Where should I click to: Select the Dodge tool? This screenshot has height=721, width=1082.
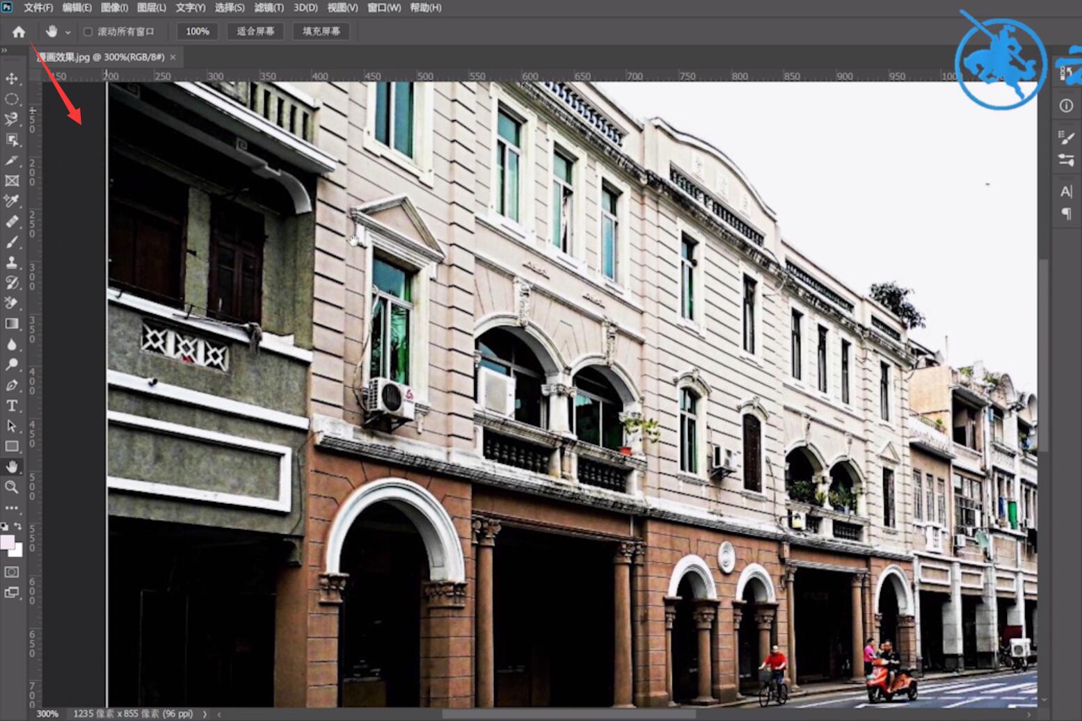tap(12, 364)
